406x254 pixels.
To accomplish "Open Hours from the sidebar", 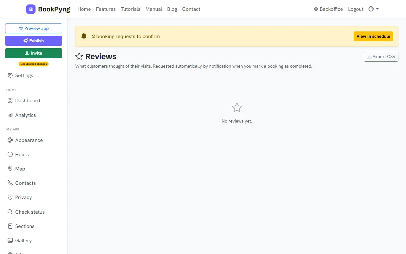I will click(34, 154).
